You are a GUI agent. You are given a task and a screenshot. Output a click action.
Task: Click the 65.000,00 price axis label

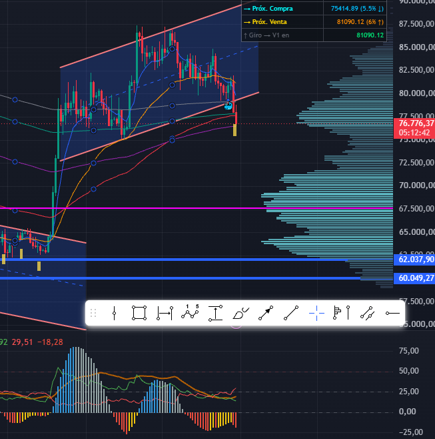[416, 232]
